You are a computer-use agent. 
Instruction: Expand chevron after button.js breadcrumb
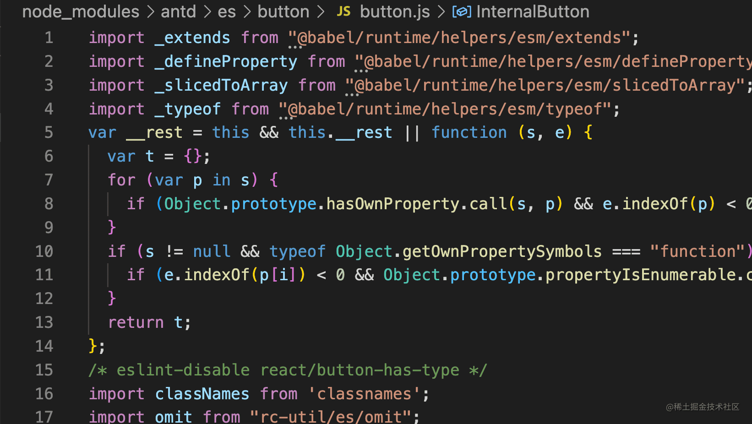[441, 12]
